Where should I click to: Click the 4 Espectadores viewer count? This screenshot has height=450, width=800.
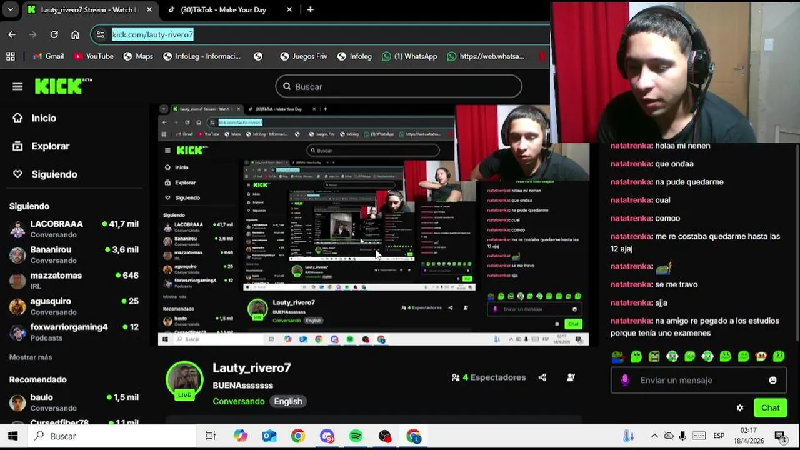[489, 377]
